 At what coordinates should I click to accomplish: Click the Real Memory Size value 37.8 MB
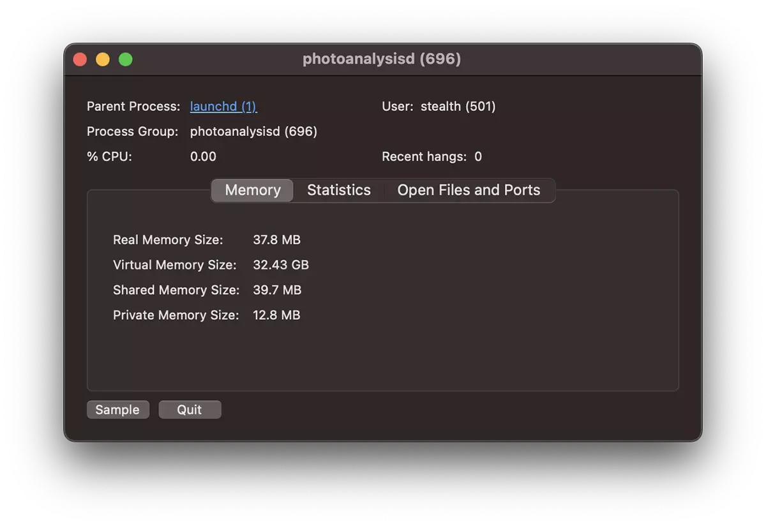[276, 240]
